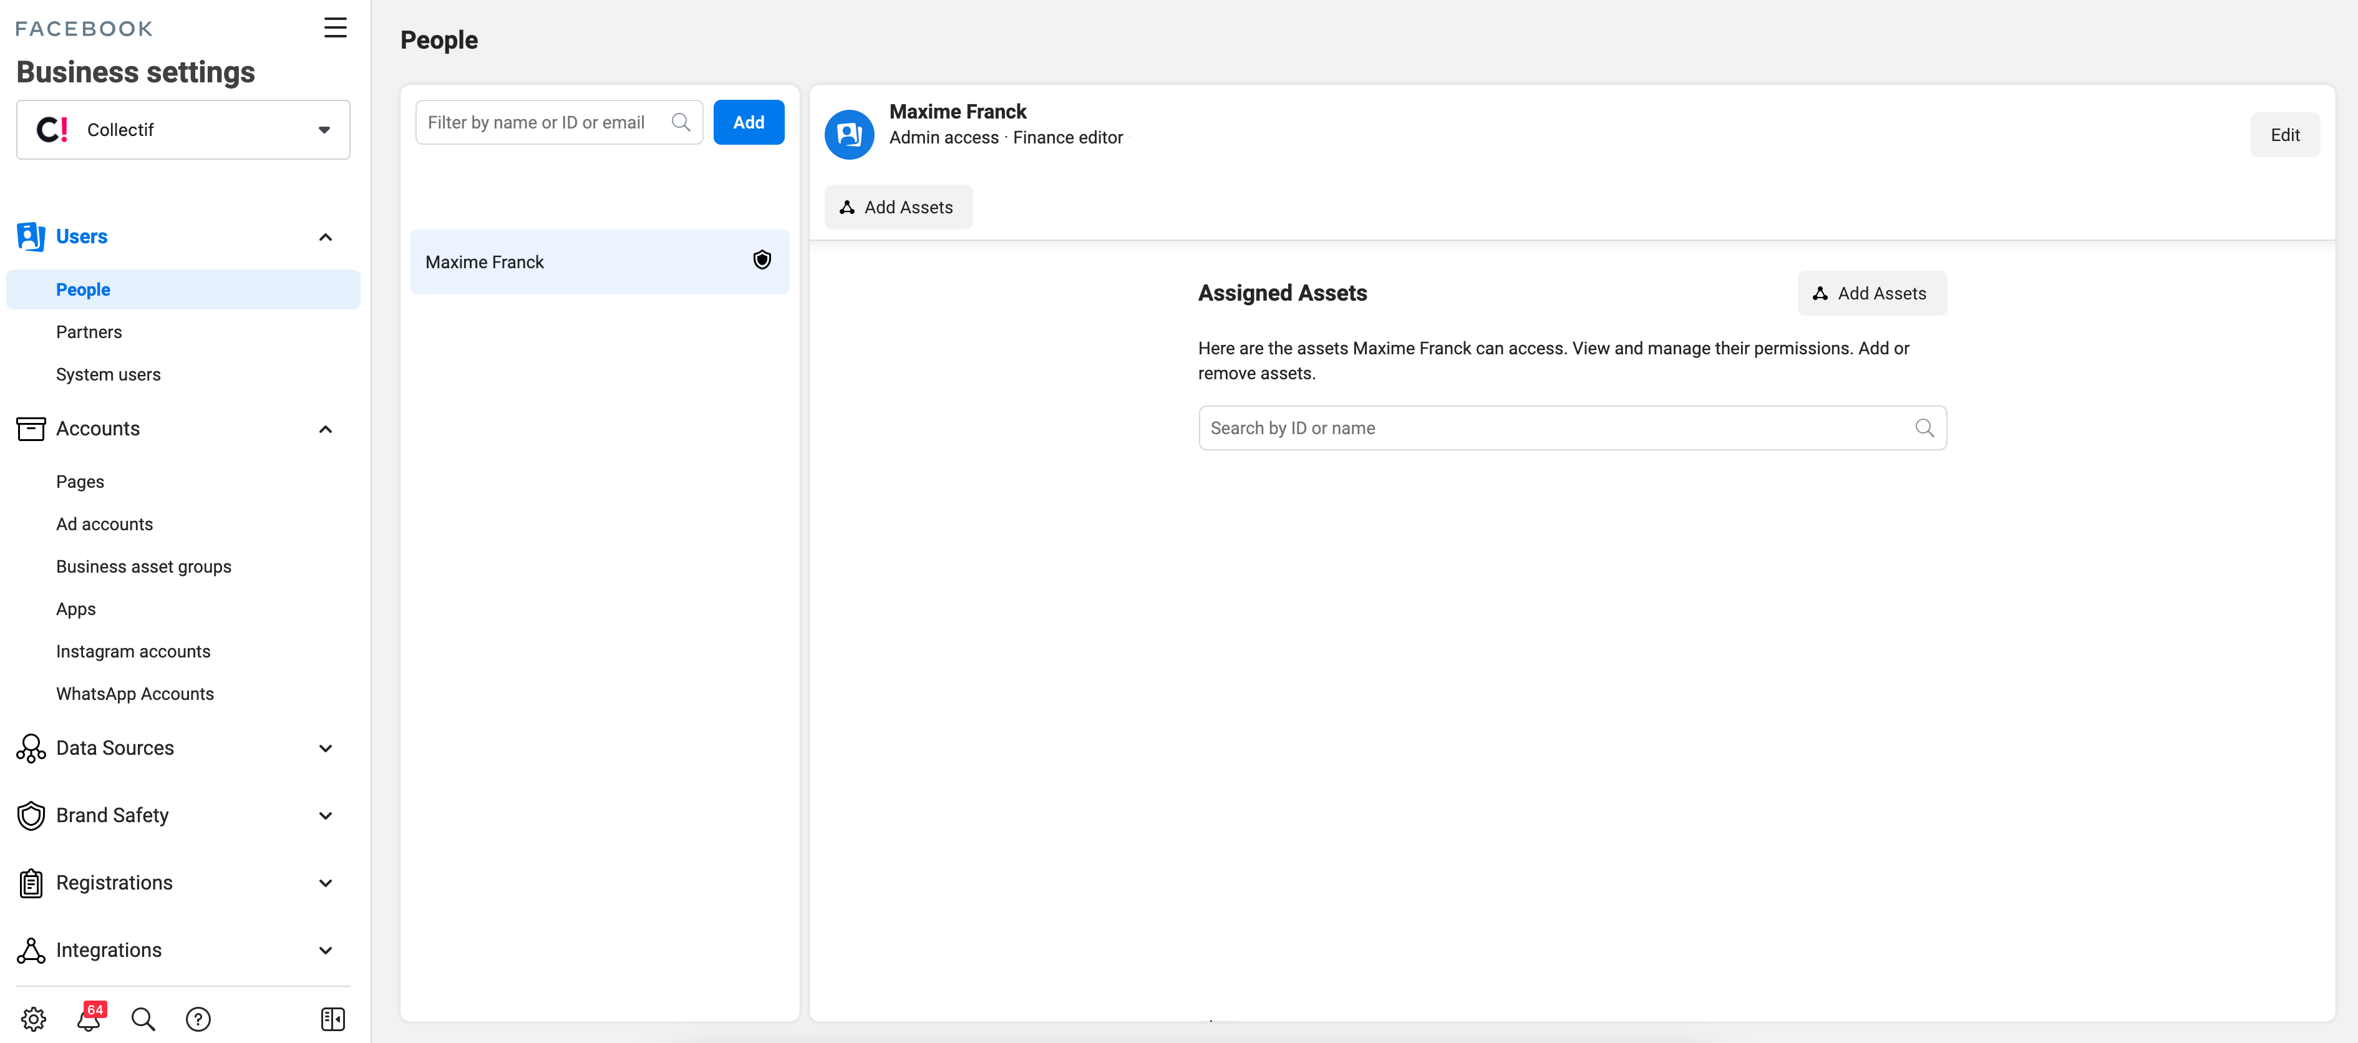Viewport: 2358px width, 1043px height.
Task: Go to Ad accounts
Action: (x=104, y=524)
